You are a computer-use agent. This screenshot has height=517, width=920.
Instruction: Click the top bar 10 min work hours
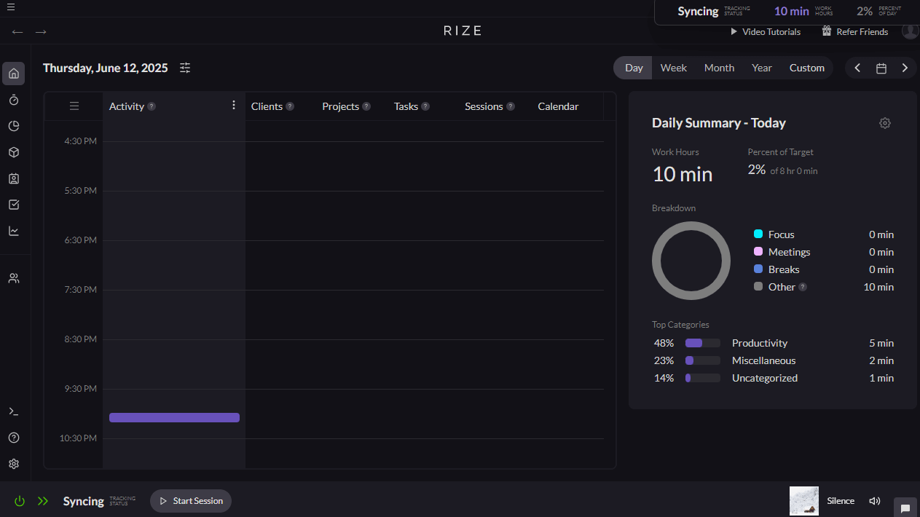pyautogui.click(x=791, y=11)
